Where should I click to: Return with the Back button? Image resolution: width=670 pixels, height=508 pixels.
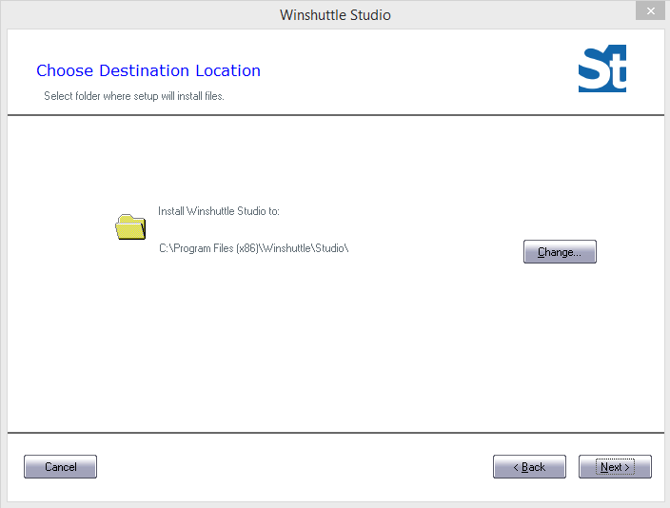529,466
